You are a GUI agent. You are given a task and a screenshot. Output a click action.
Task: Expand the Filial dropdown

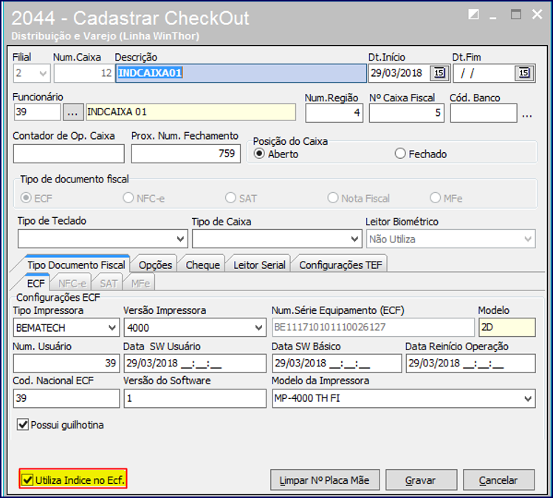[43, 73]
